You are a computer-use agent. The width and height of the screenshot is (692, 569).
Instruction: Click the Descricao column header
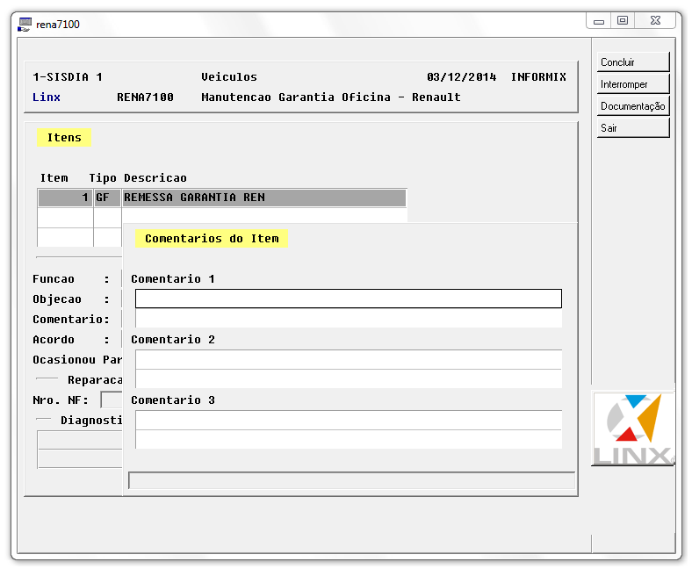pyautogui.click(x=155, y=178)
